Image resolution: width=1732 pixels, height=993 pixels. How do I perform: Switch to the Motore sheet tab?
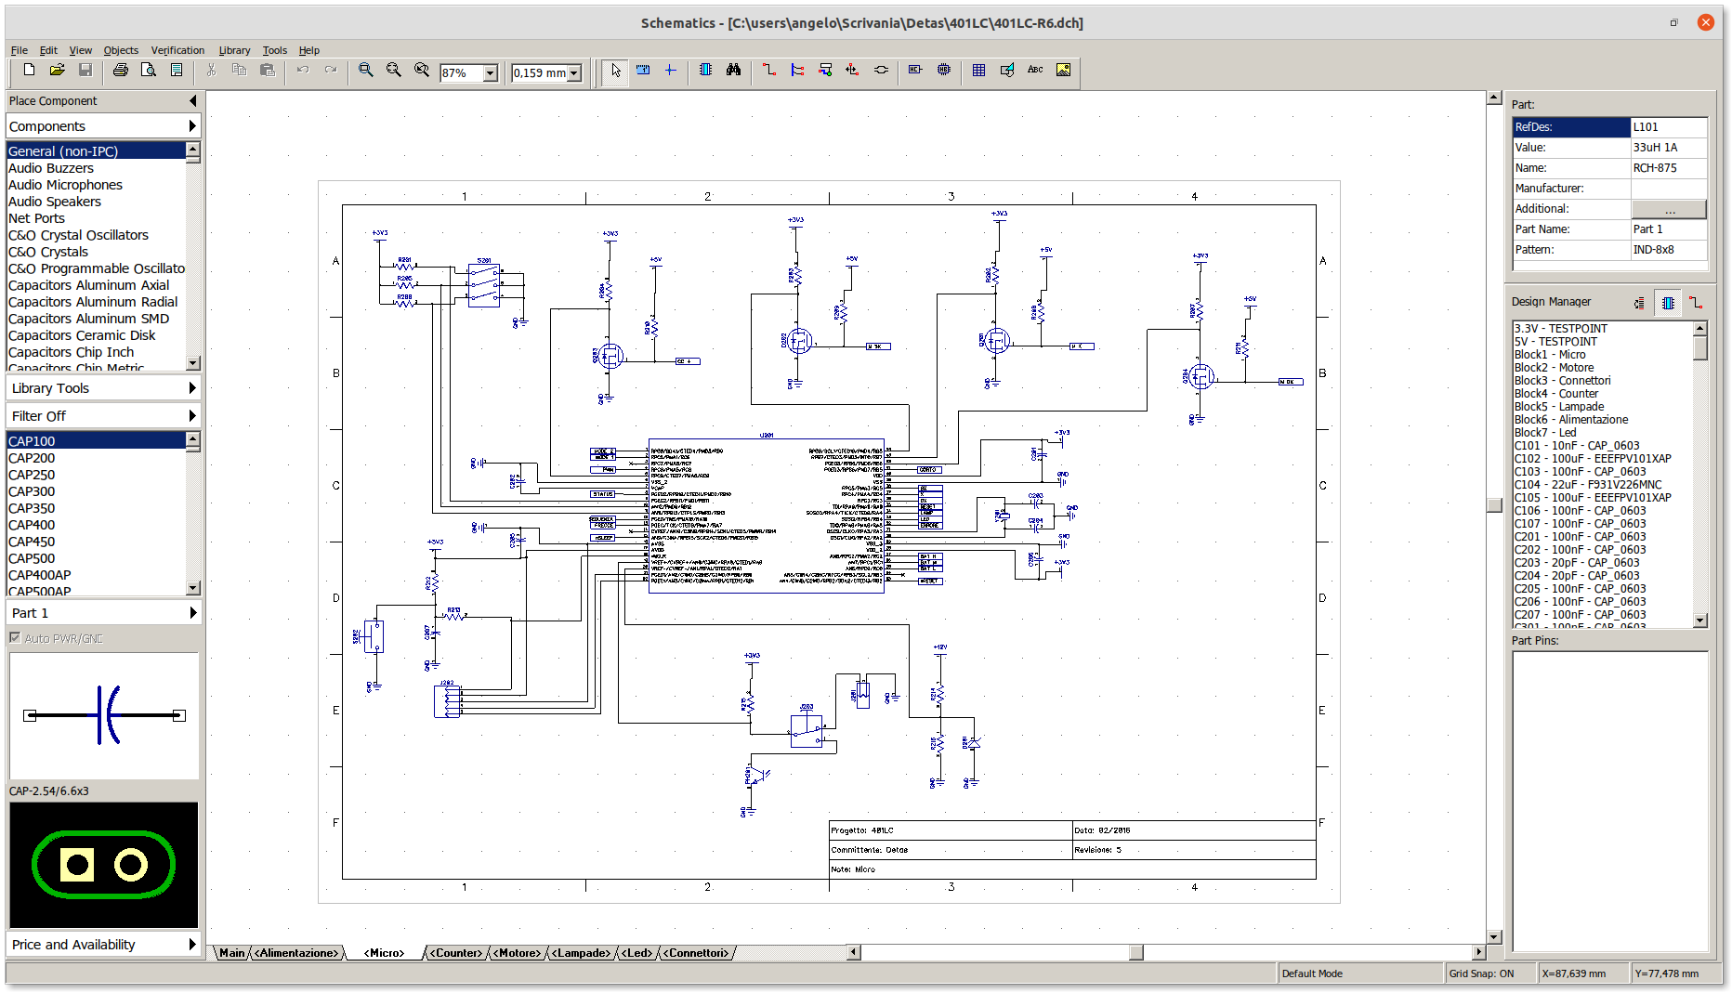coord(517,953)
